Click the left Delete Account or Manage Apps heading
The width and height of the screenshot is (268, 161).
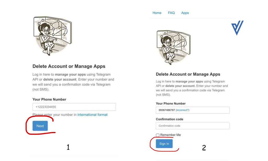pos(69,66)
